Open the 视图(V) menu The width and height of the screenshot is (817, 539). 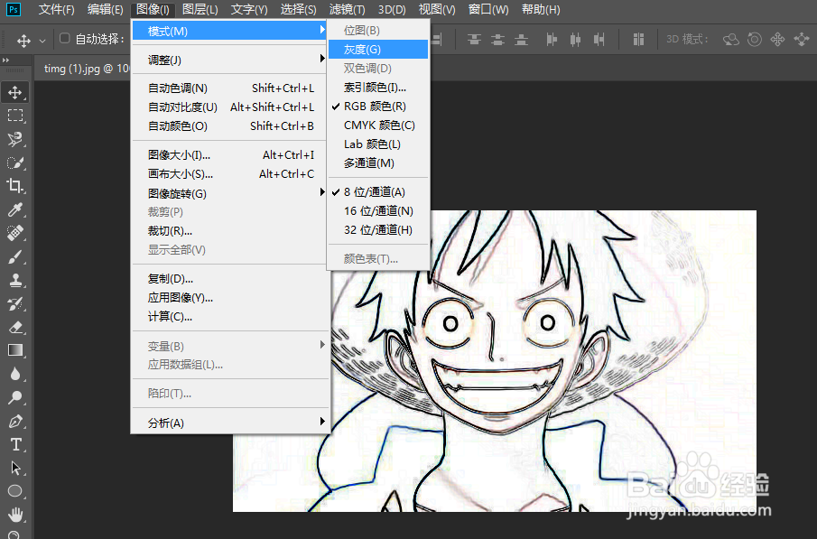(437, 9)
